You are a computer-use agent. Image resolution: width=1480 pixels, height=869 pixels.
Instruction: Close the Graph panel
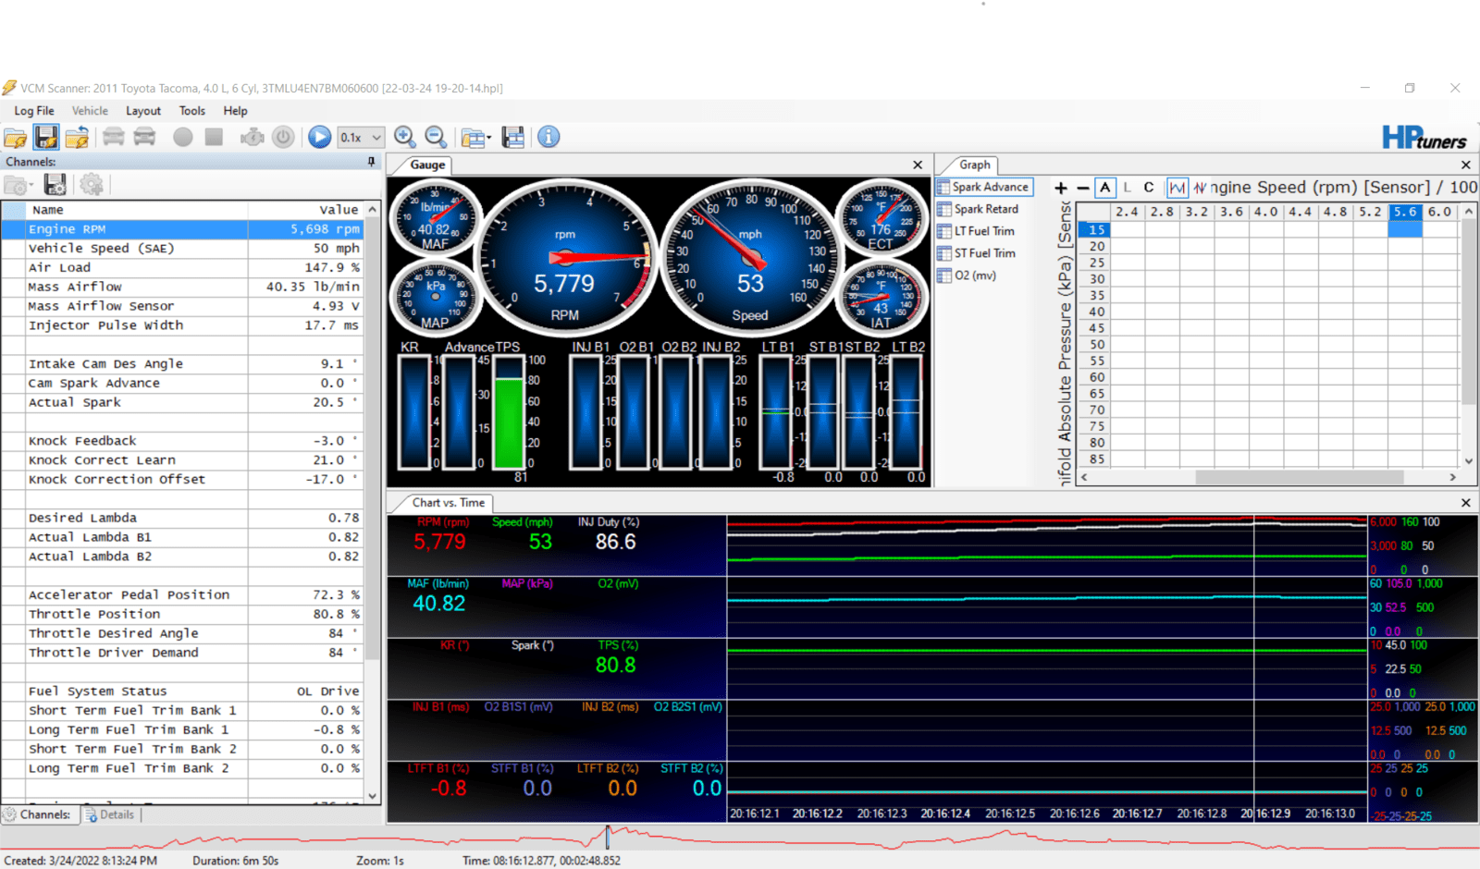[x=1466, y=165]
